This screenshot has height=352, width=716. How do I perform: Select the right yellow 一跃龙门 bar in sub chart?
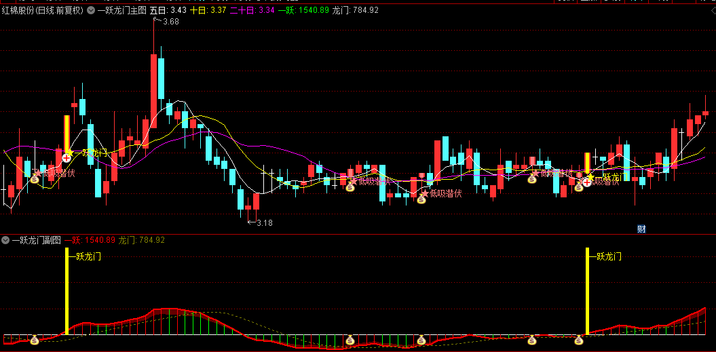[x=588, y=291]
